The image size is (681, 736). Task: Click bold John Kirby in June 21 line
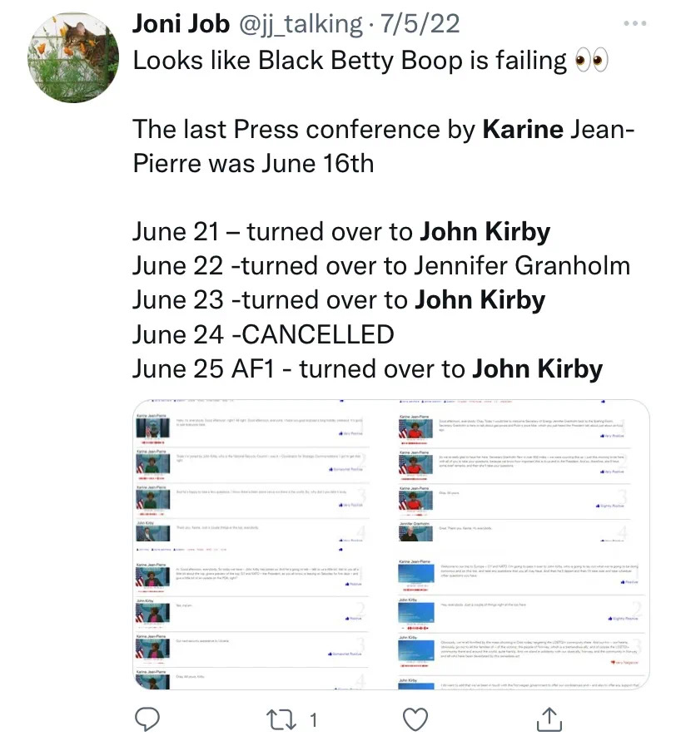coord(485,232)
